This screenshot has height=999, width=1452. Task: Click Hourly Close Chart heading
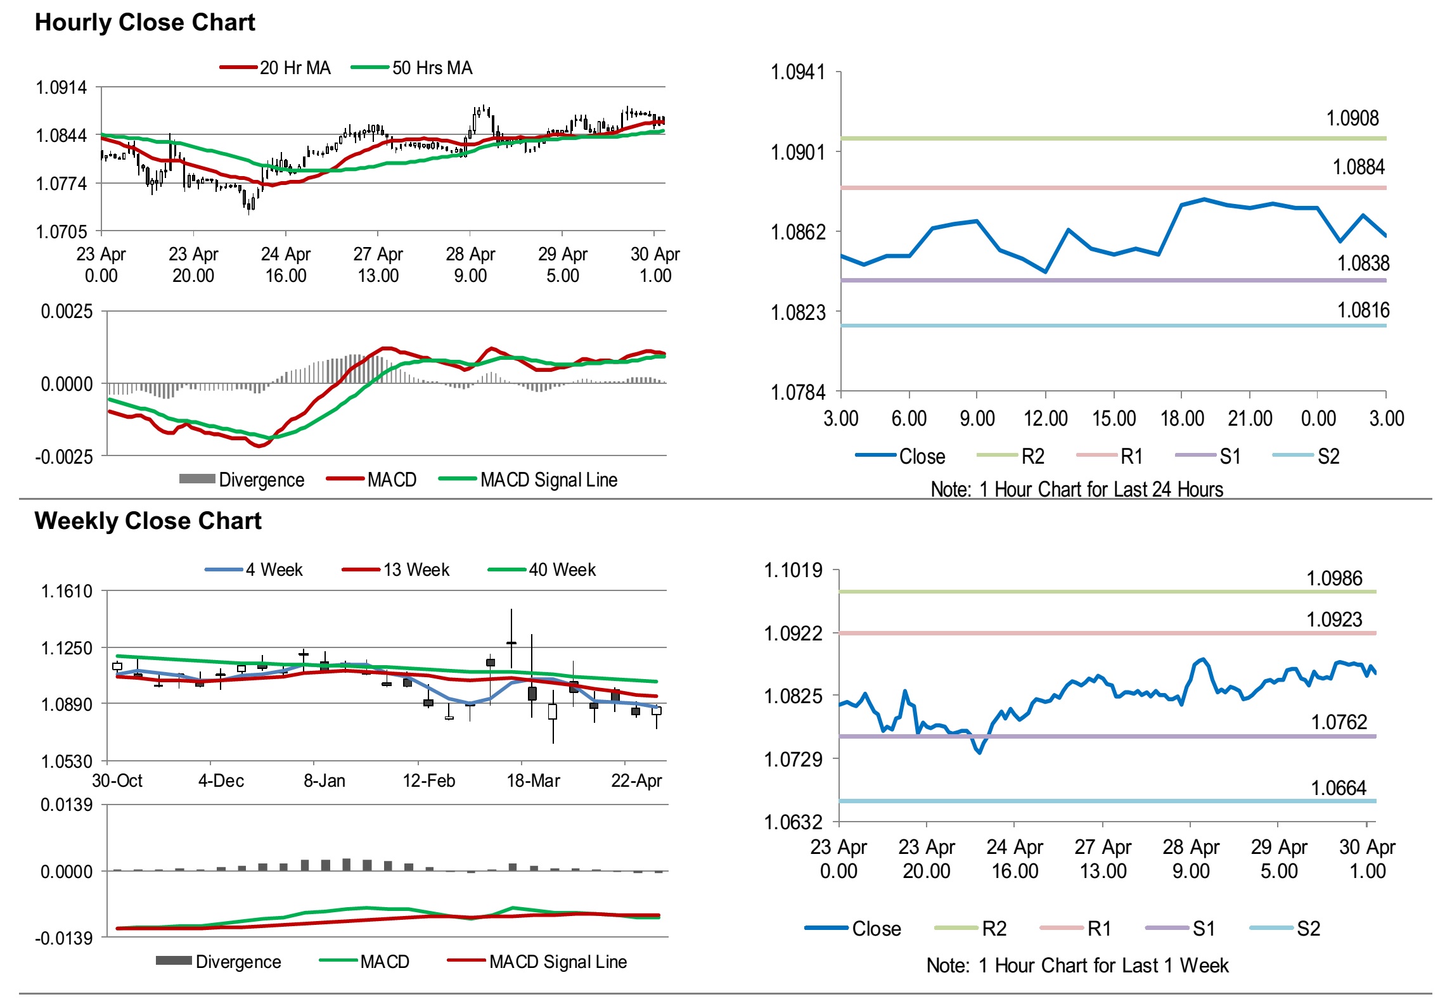click(x=145, y=22)
